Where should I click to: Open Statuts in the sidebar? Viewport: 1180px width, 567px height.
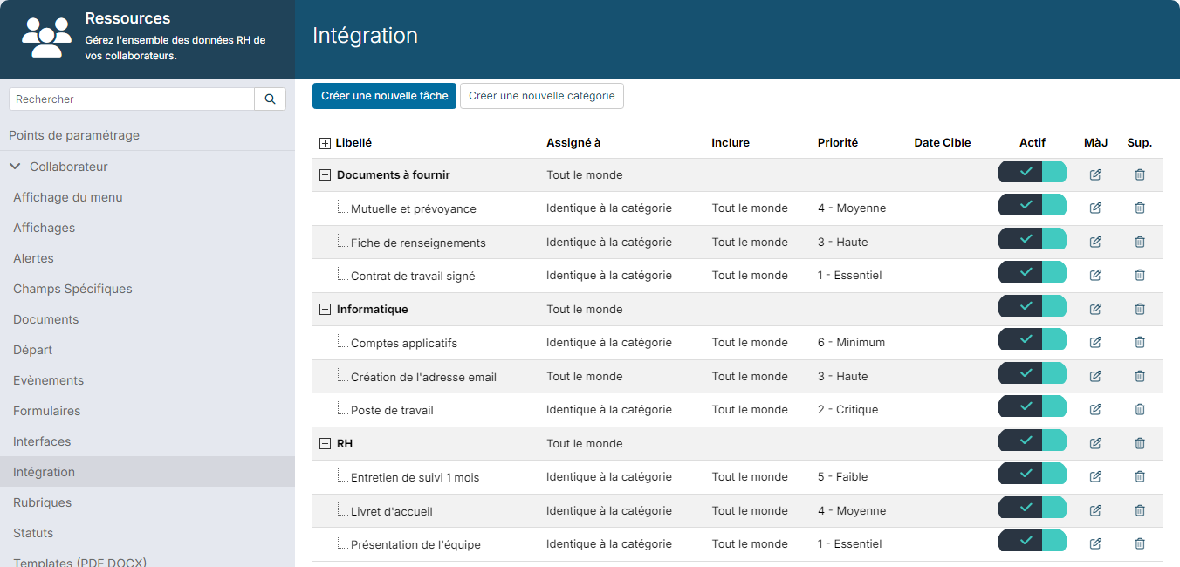33,533
